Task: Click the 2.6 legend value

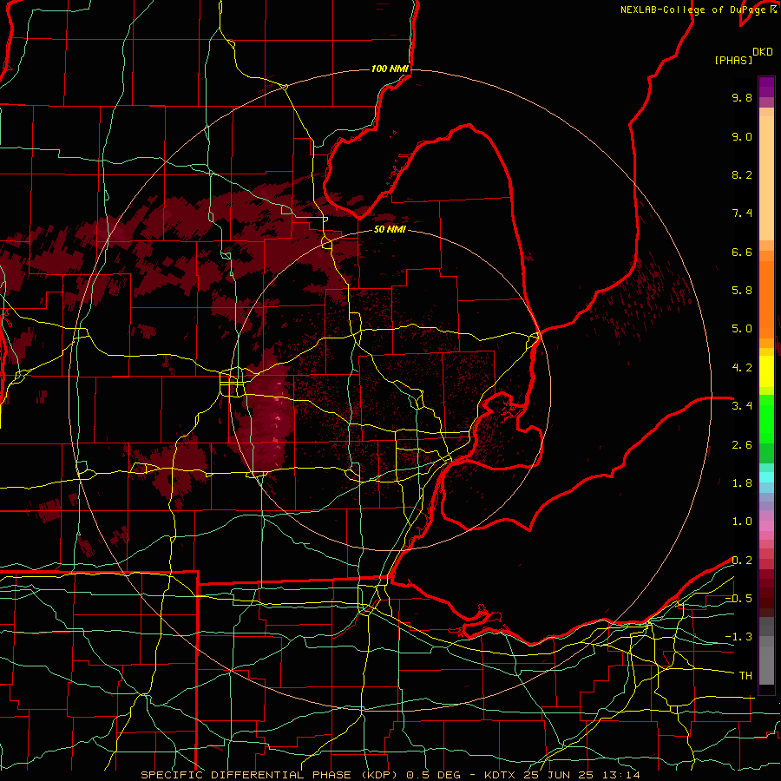Action: click(x=742, y=445)
